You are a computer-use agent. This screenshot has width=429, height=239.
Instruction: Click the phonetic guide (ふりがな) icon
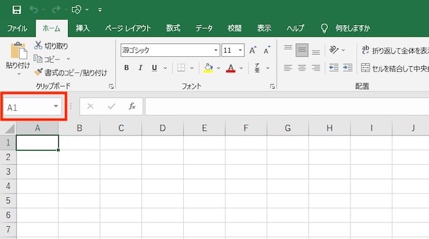point(257,68)
